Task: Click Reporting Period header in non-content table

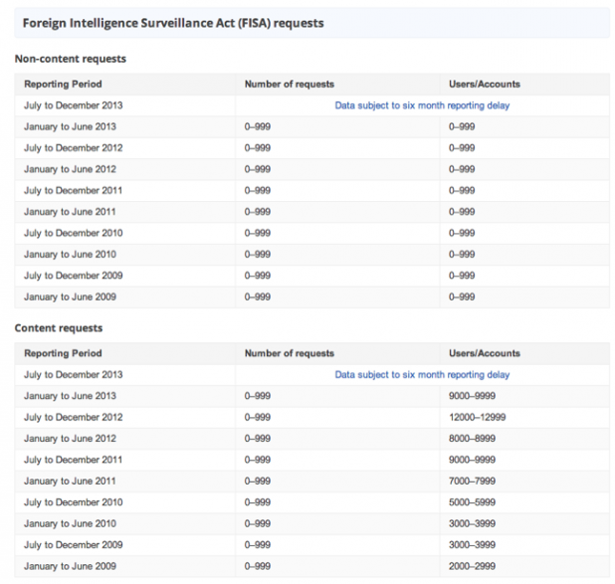Action: coord(63,84)
